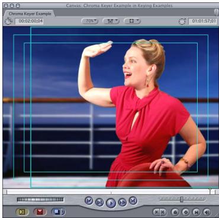
Task: Click the shuttle control slider handle
Action: pos(182,199)
